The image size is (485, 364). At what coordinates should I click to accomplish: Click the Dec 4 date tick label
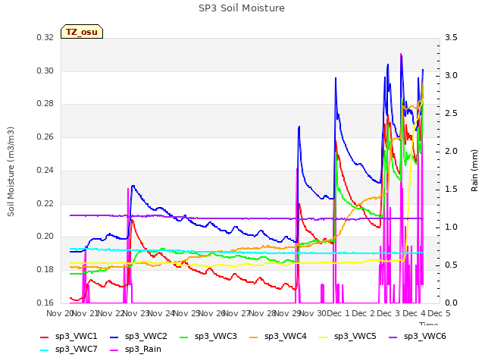click(414, 313)
